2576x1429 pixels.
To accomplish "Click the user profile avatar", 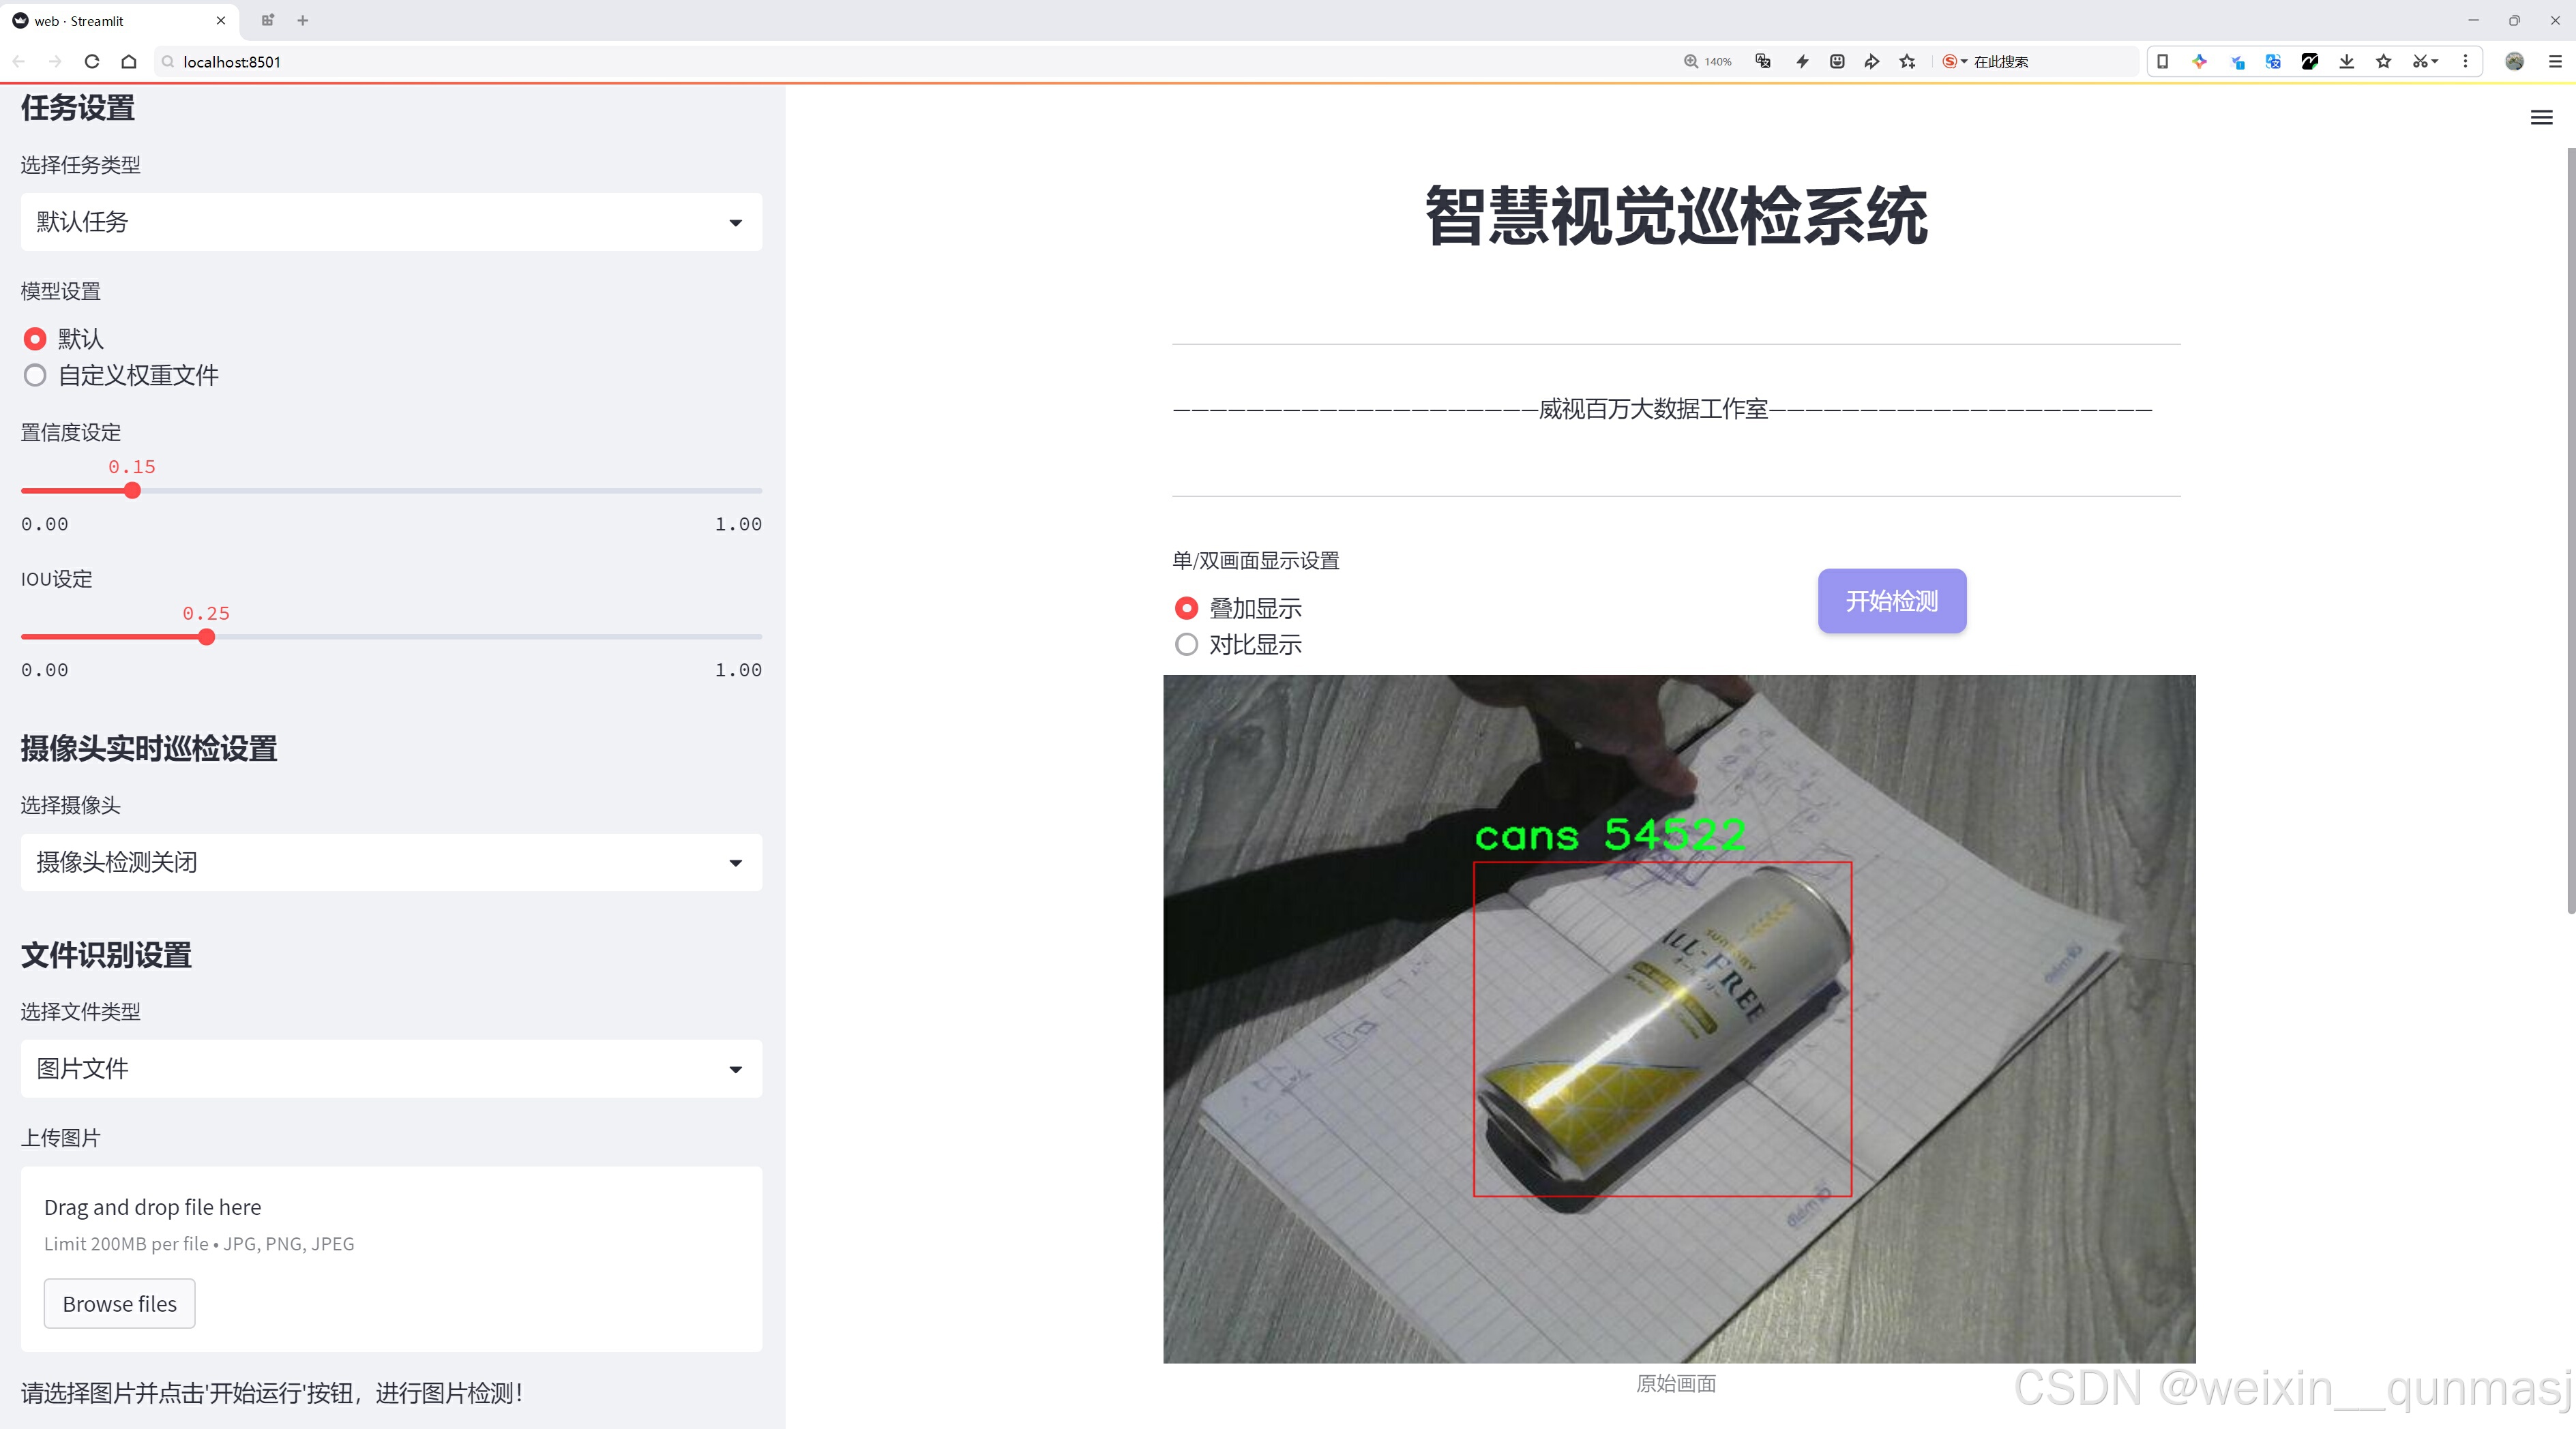I will click(2514, 62).
